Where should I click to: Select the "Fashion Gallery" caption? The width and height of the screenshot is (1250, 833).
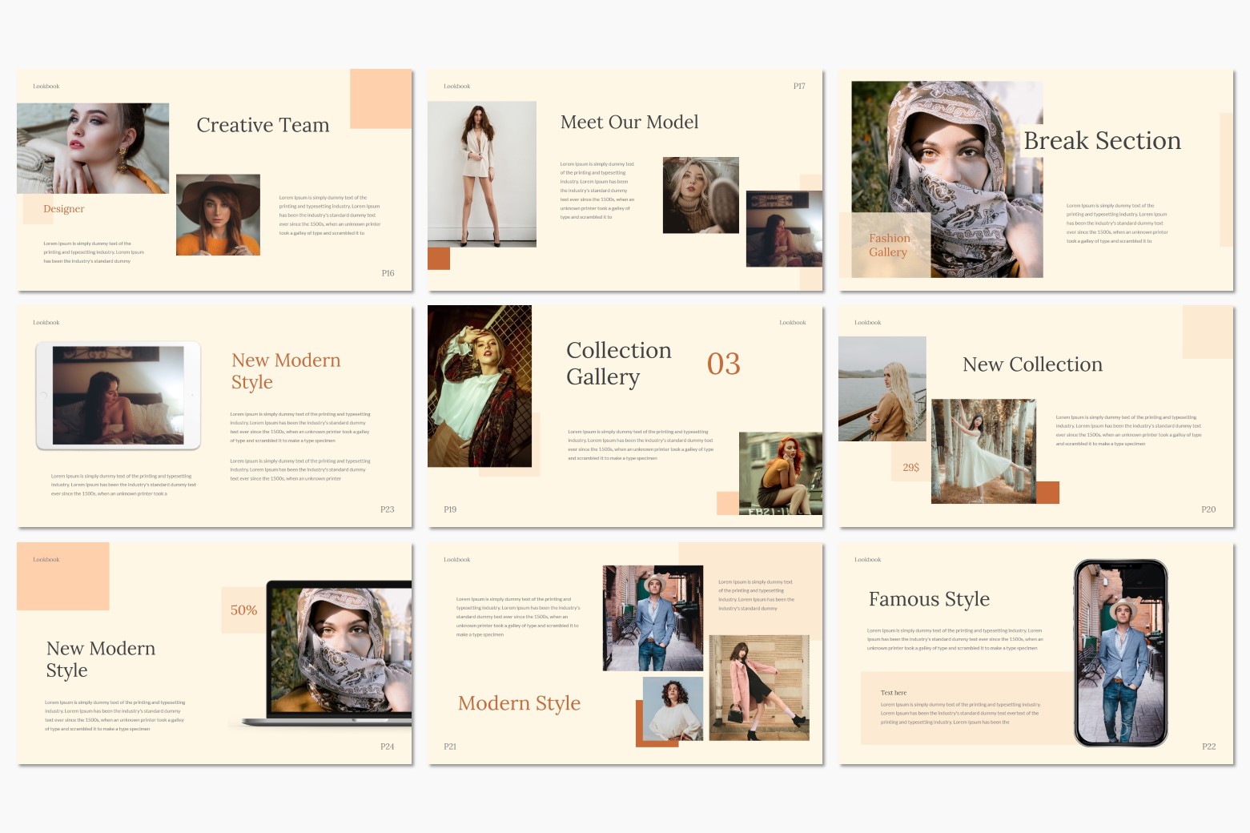(x=889, y=245)
